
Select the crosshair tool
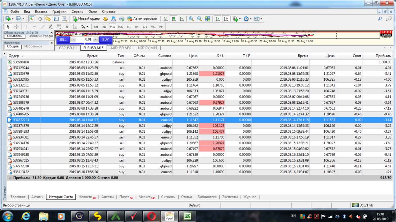(16, 27)
